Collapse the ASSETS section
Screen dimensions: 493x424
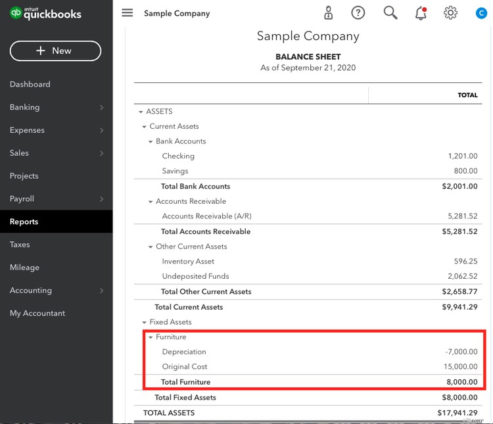pyautogui.click(x=141, y=112)
